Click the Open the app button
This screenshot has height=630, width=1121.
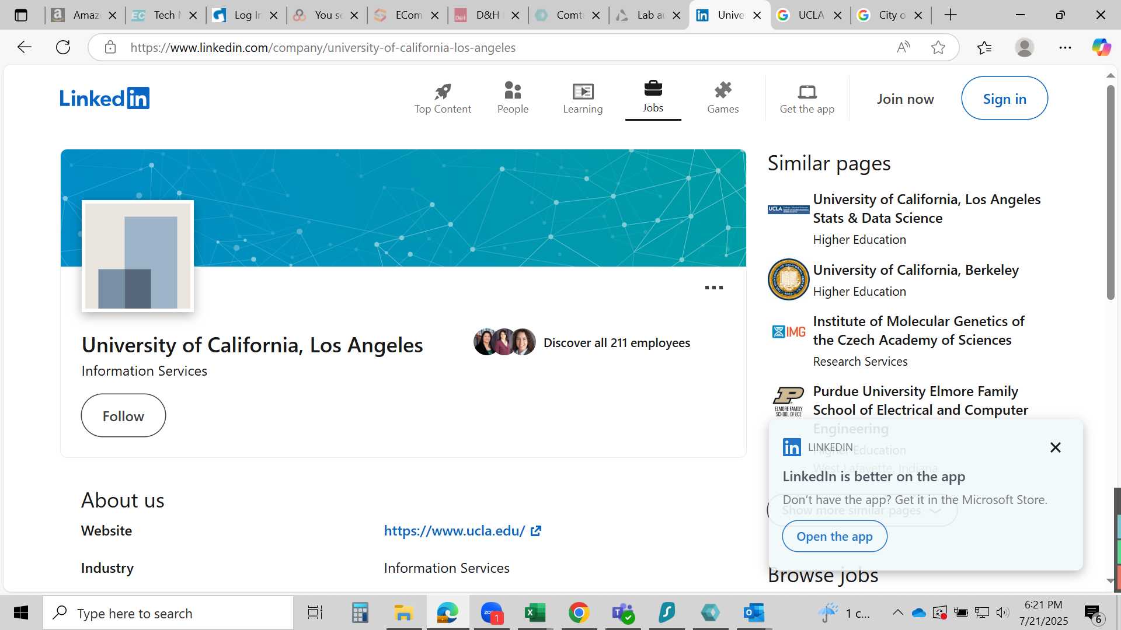coord(834,537)
